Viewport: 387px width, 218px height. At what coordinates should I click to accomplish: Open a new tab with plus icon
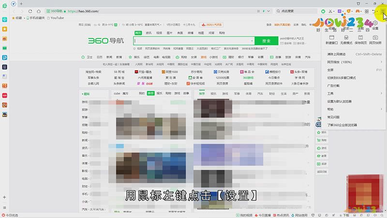(21, 4)
